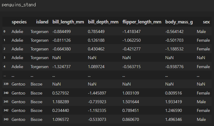Click bill depth value 1.089724
The height and width of the screenshot is (126, 214).
[96, 67]
